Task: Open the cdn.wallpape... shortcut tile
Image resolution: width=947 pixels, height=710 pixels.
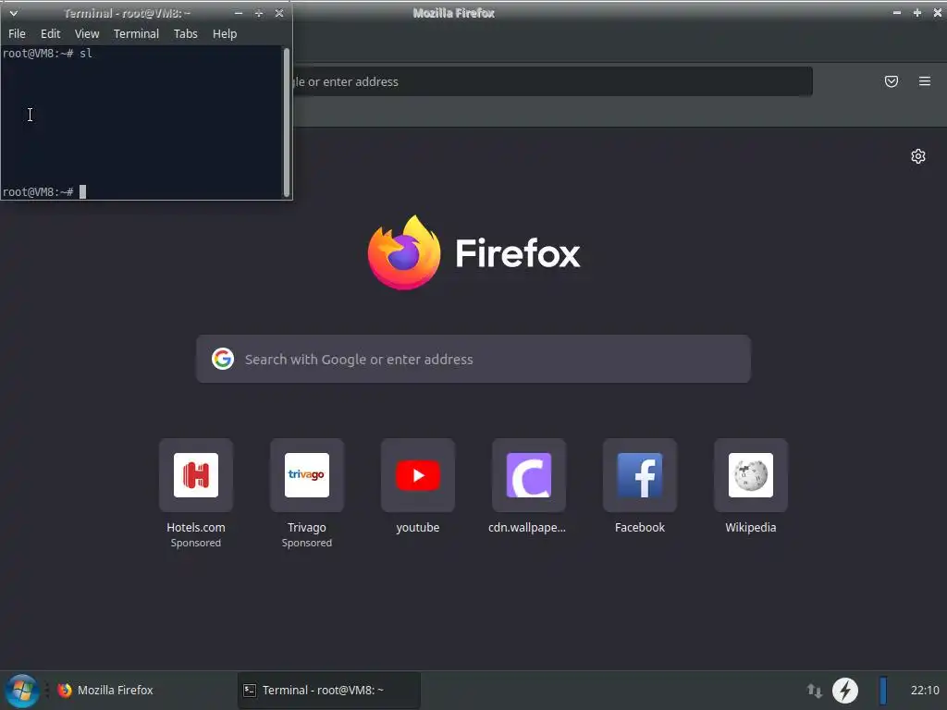Action: click(x=528, y=475)
